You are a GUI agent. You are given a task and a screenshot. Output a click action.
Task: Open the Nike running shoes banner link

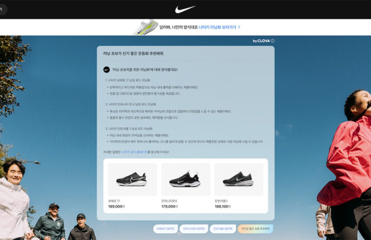tap(217, 27)
